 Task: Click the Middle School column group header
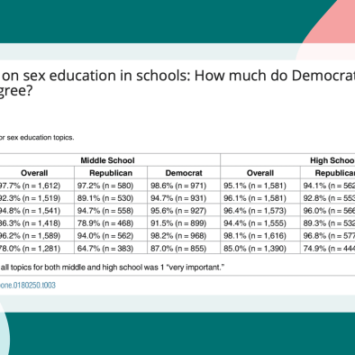[x=107, y=160]
